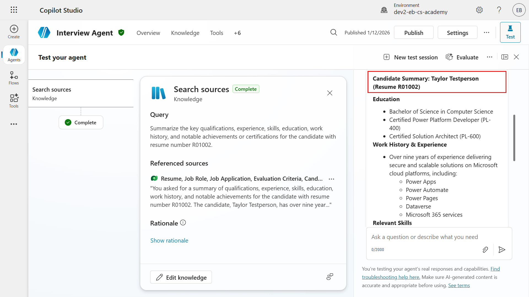Switch to the Overview tab
This screenshot has width=529, height=297.
pyautogui.click(x=148, y=33)
